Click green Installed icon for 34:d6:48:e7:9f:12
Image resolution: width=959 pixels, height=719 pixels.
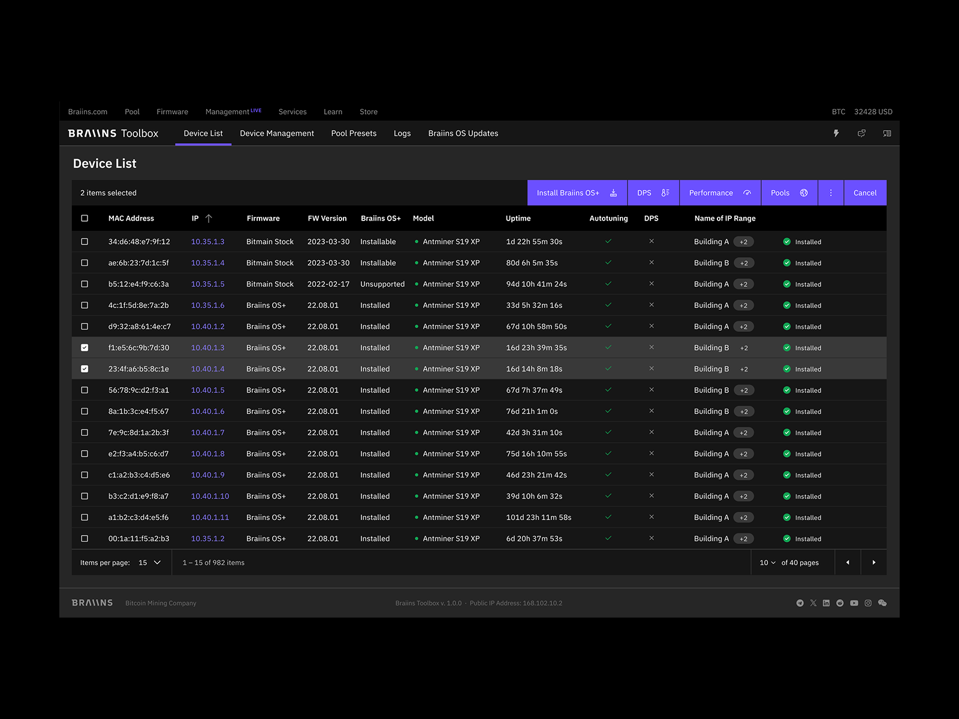tap(787, 242)
